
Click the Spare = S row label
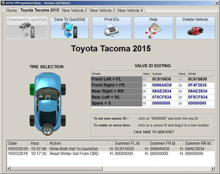tap(116, 103)
